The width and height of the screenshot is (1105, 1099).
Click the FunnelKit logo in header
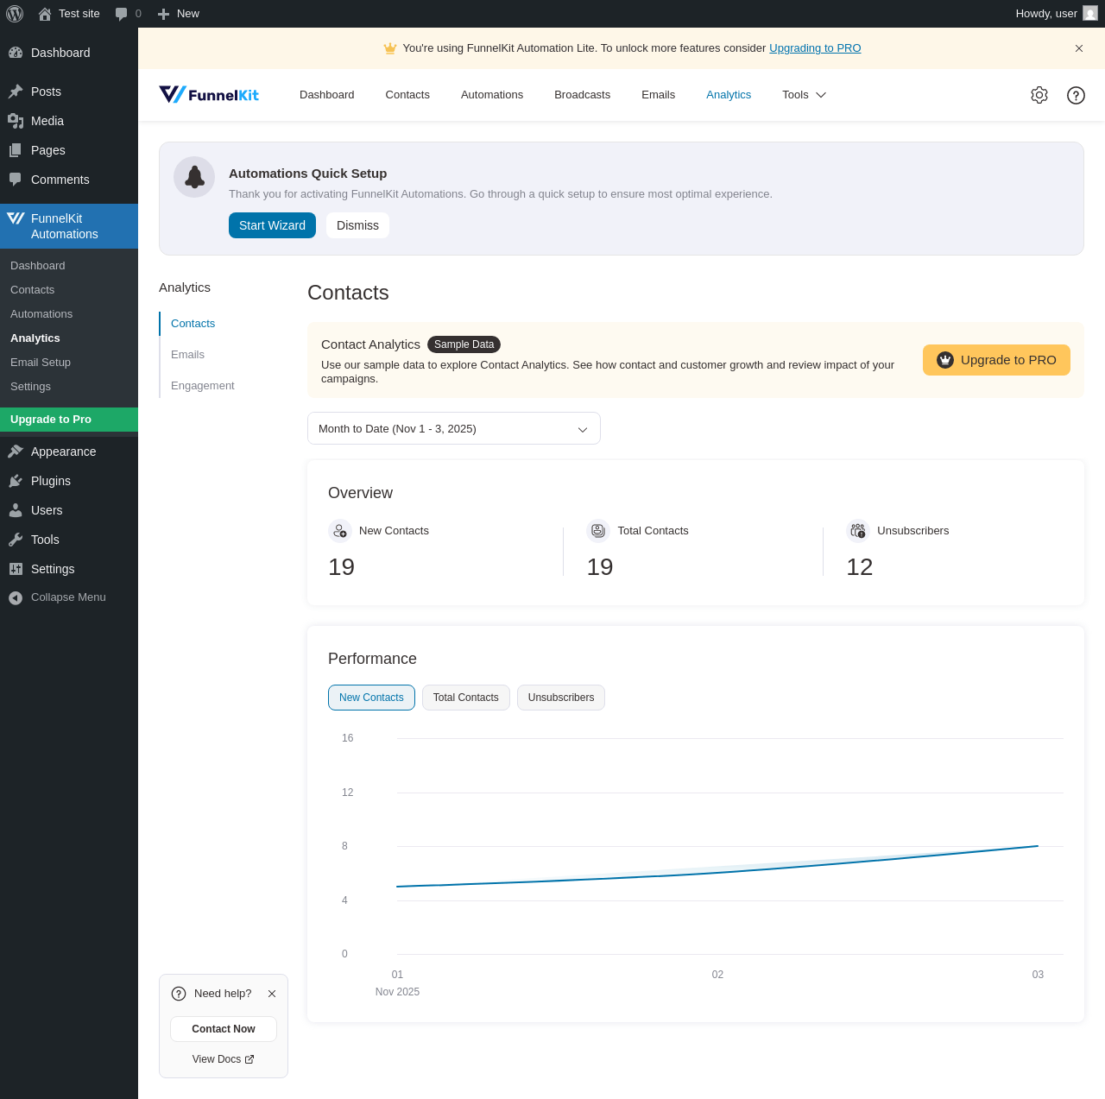point(209,95)
